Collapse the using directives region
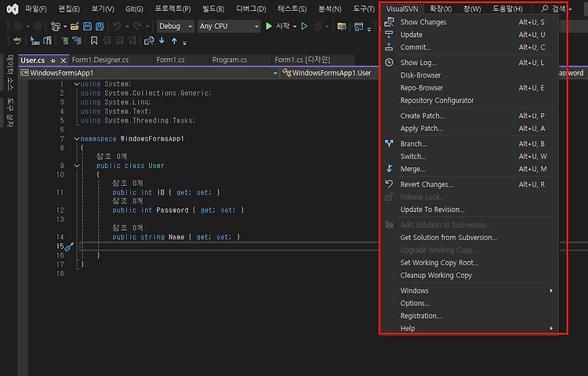 (x=77, y=84)
